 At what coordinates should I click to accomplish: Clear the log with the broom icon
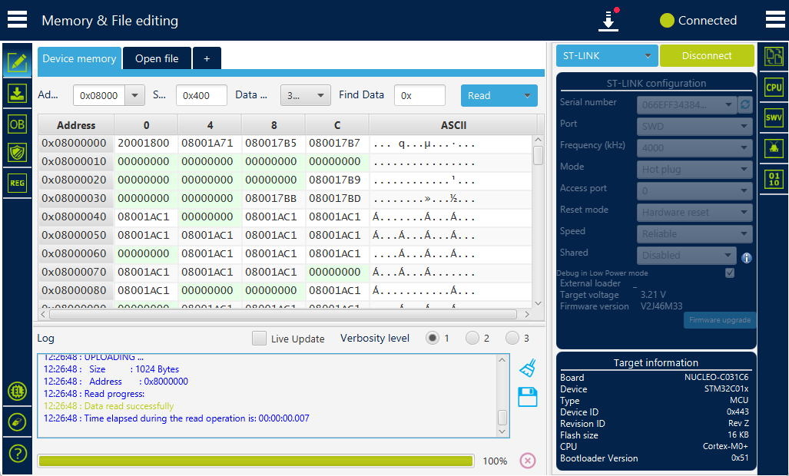tap(528, 368)
